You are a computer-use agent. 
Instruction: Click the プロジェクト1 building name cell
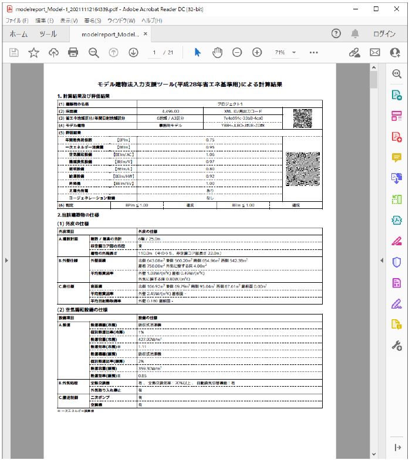click(230, 104)
